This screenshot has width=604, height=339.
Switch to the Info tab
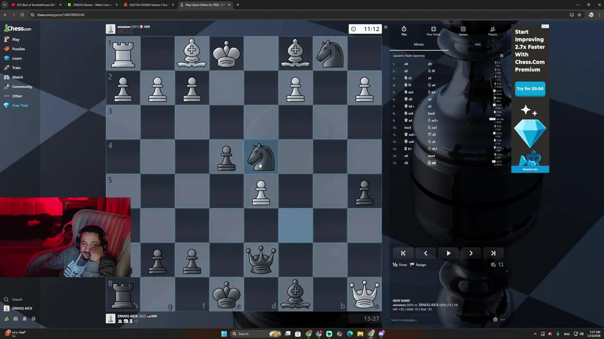tap(478, 44)
